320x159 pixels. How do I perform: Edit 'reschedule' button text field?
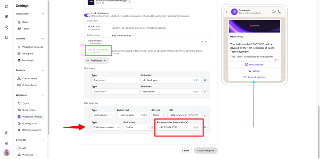pos(171,91)
